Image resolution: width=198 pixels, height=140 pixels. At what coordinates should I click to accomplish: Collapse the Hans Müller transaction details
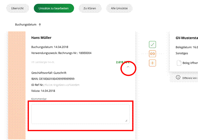click(x=128, y=67)
